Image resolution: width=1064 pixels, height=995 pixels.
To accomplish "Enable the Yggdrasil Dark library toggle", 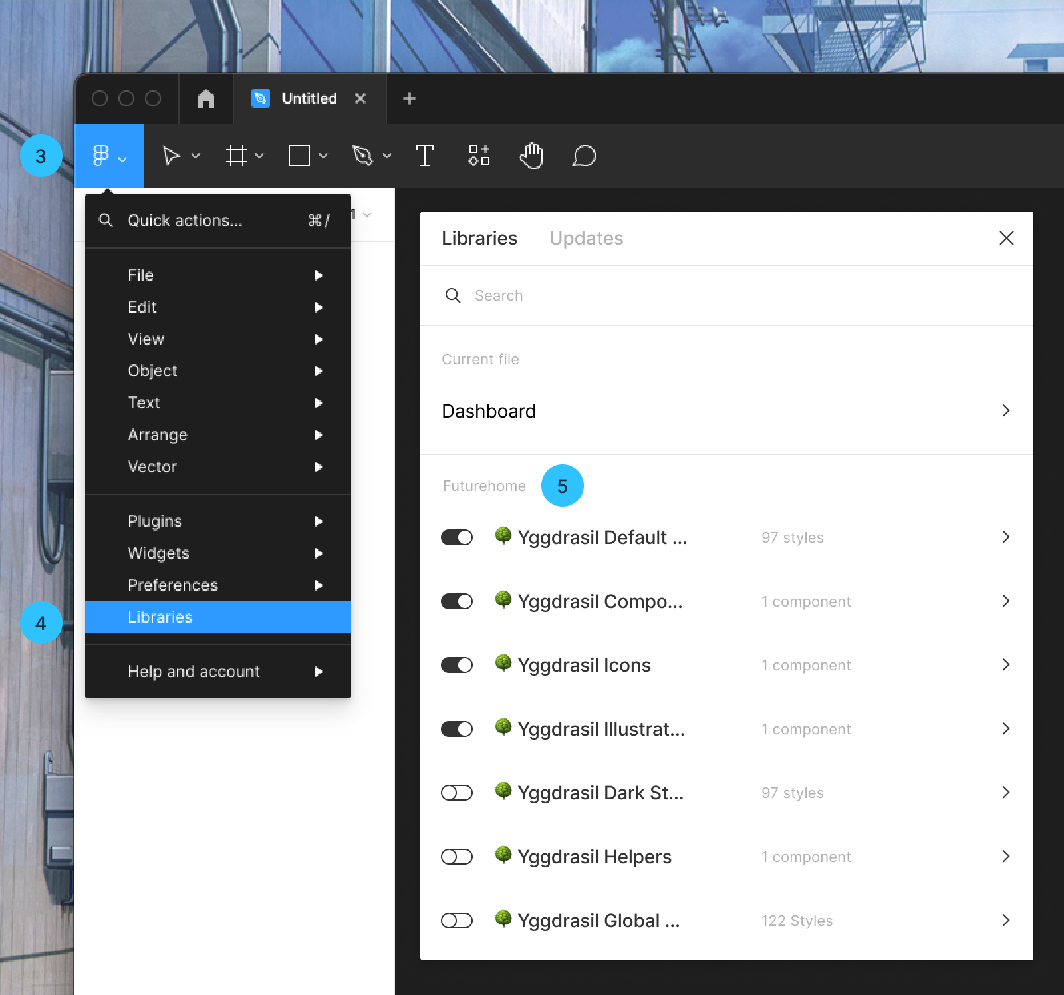I will tap(457, 792).
